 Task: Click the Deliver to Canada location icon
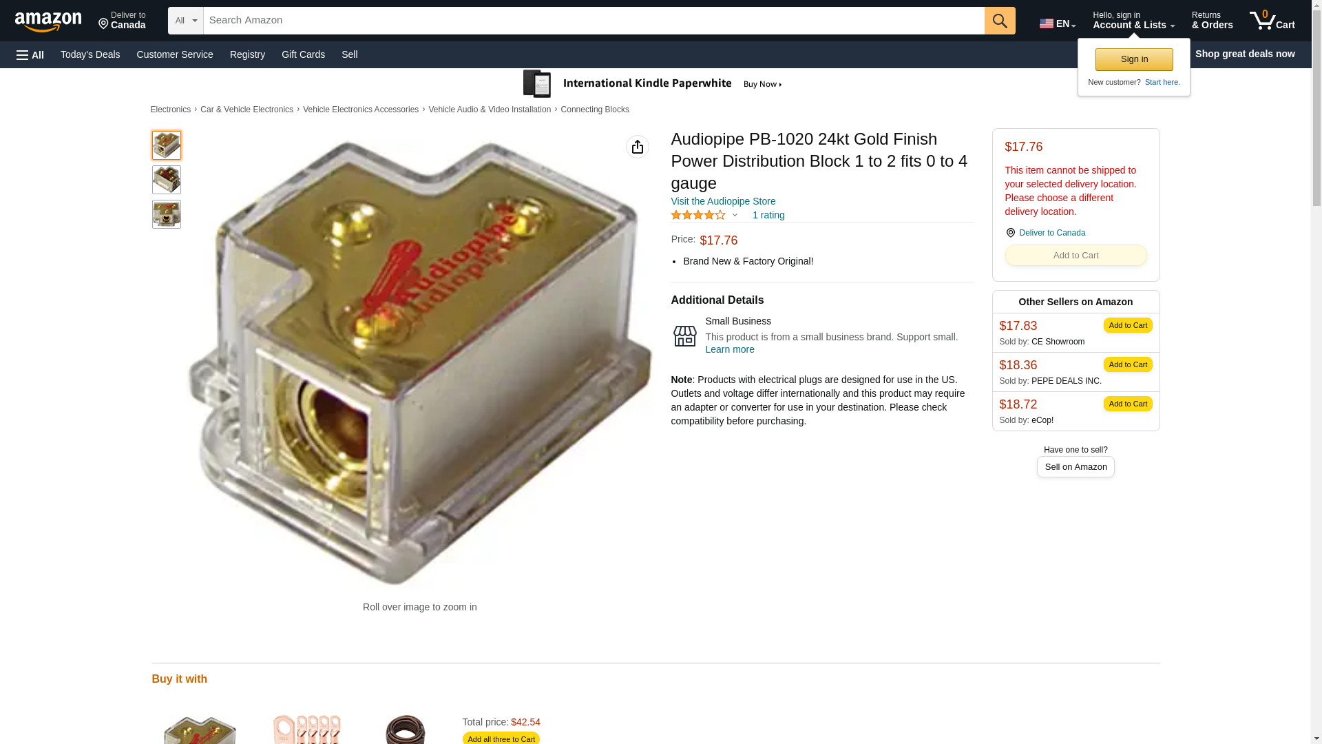pos(1010,233)
